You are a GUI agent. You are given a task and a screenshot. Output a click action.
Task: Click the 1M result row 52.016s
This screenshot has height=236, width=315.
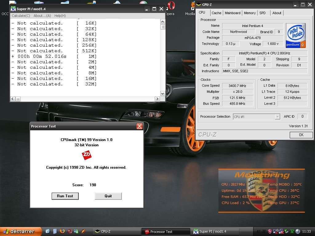[54, 57]
